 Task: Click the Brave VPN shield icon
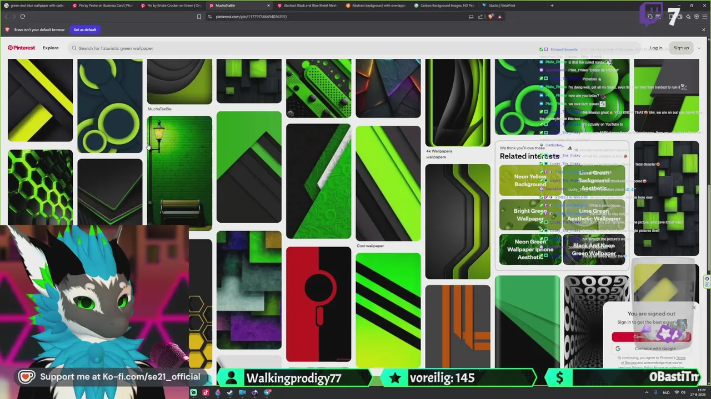[x=697, y=17]
